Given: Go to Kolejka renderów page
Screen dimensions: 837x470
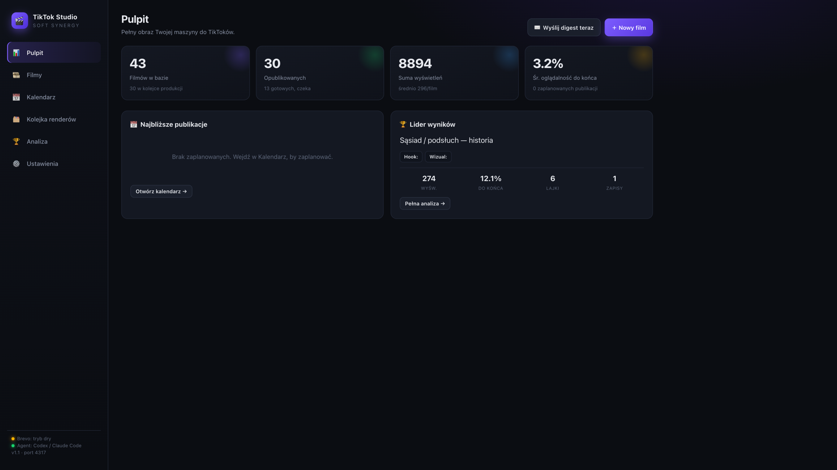Looking at the screenshot, I should tap(54, 120).
